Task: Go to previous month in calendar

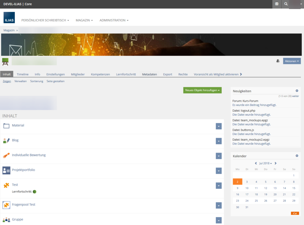Action: (x=256, y=163)
